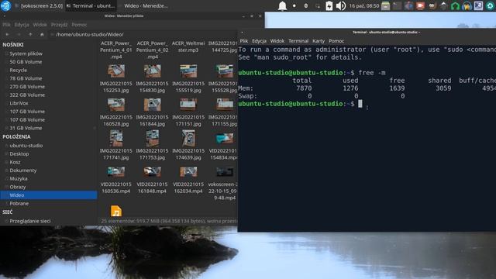This screenshot has width=496, height=279.
Task: Open the Terminal menu in the Terminal window
Action: click(x=298, y=41)
